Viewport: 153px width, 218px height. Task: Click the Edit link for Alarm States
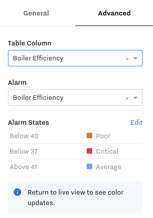[x=137, y=122]
